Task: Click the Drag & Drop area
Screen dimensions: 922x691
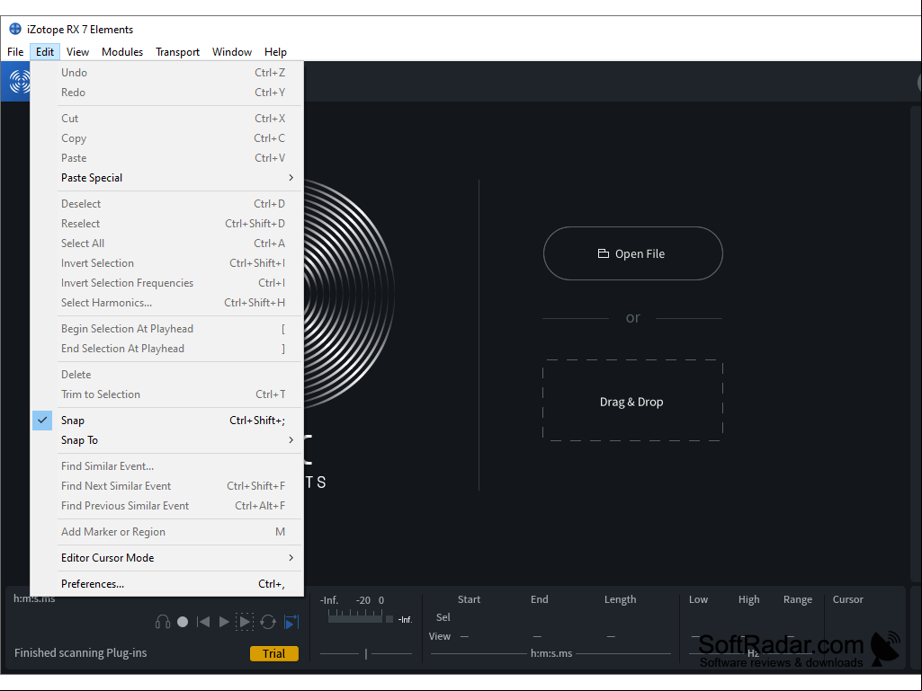Action: [632, 401]
